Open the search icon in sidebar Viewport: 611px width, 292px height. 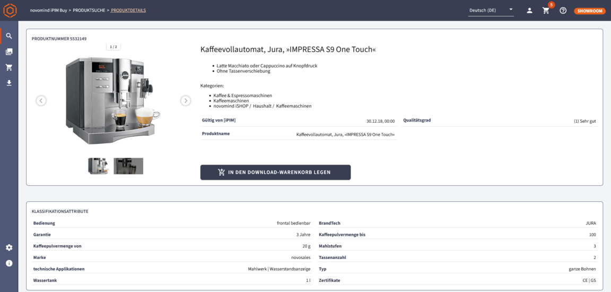click(9, 36)
